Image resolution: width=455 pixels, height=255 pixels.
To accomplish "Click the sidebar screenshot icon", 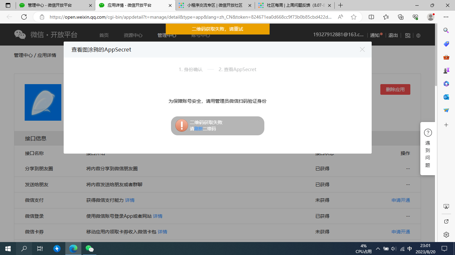I will point(446,206).
